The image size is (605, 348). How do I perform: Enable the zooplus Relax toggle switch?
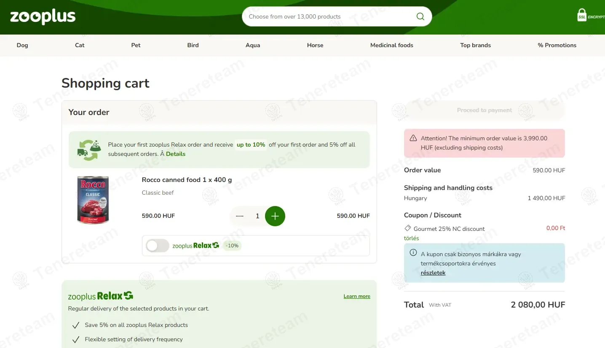pos(157,246)
